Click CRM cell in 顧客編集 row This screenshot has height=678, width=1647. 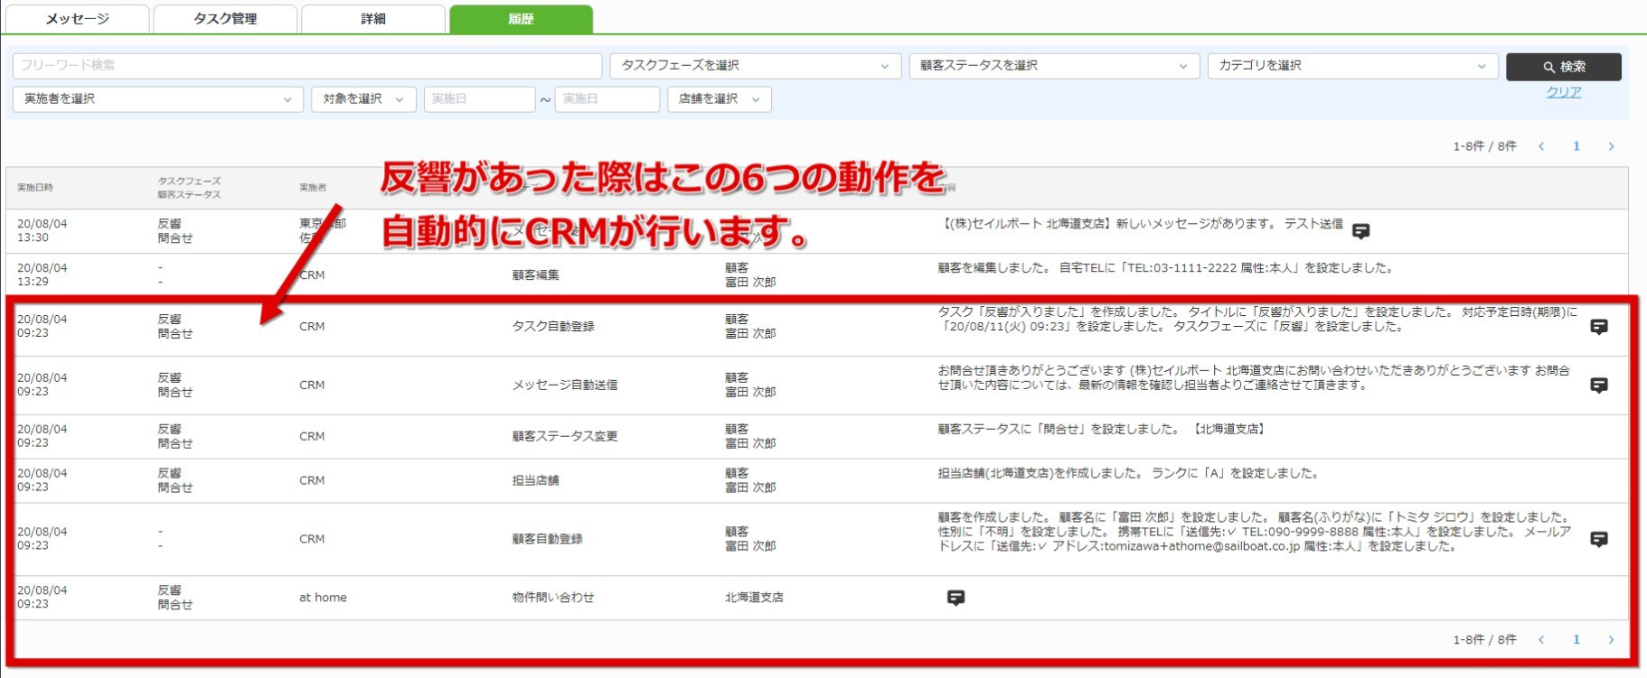pos(312,275)
